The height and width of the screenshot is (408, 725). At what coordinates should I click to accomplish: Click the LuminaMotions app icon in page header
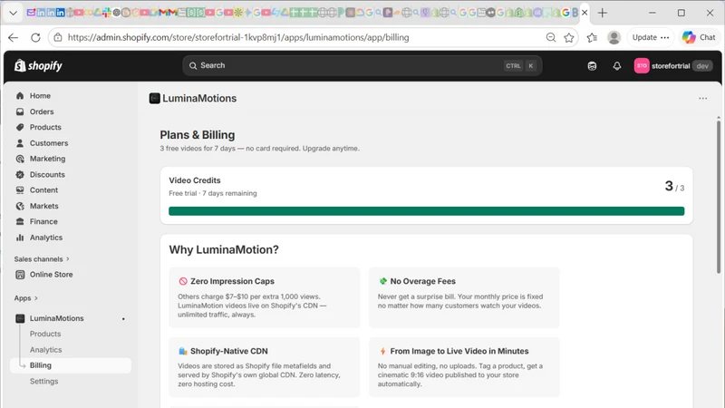pyautogui.click(x=154, y=98)
